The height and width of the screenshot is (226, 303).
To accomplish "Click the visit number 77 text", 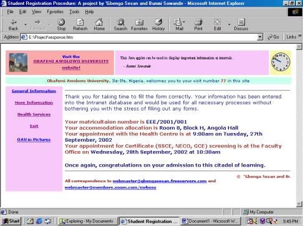I will coord(223,81).
